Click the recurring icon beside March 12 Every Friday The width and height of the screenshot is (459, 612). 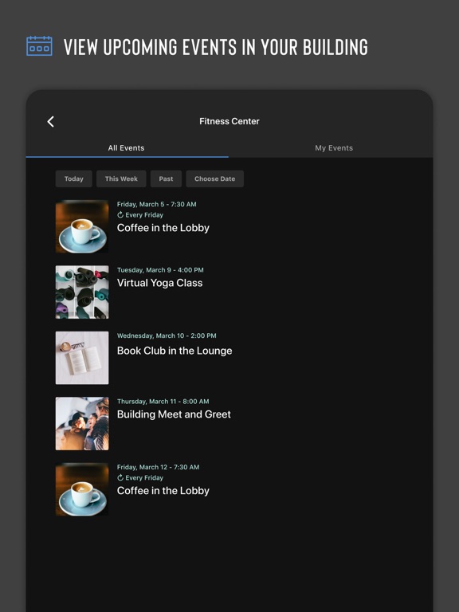[x=120, y=477]
